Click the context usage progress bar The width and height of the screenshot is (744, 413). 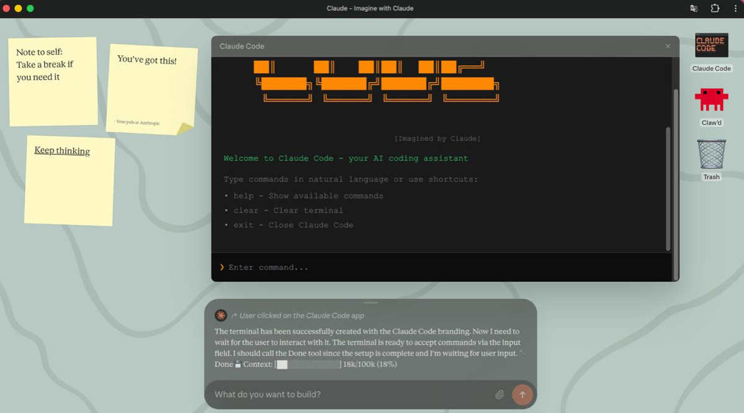308,365
